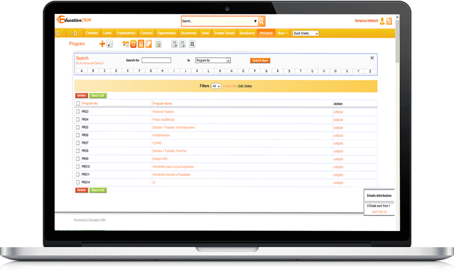The image size is (454, 271).
Task: Open the calculator icon
Action: click(x=141, y=44)
